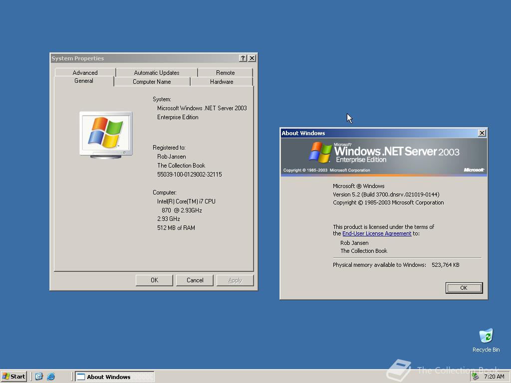Click the '2.93 GHz' processor speed text

[x=169, y=219]
